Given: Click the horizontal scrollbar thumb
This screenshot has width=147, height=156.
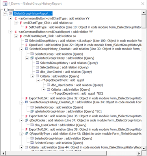Looking at the screenshot, I should pos(56,153).
